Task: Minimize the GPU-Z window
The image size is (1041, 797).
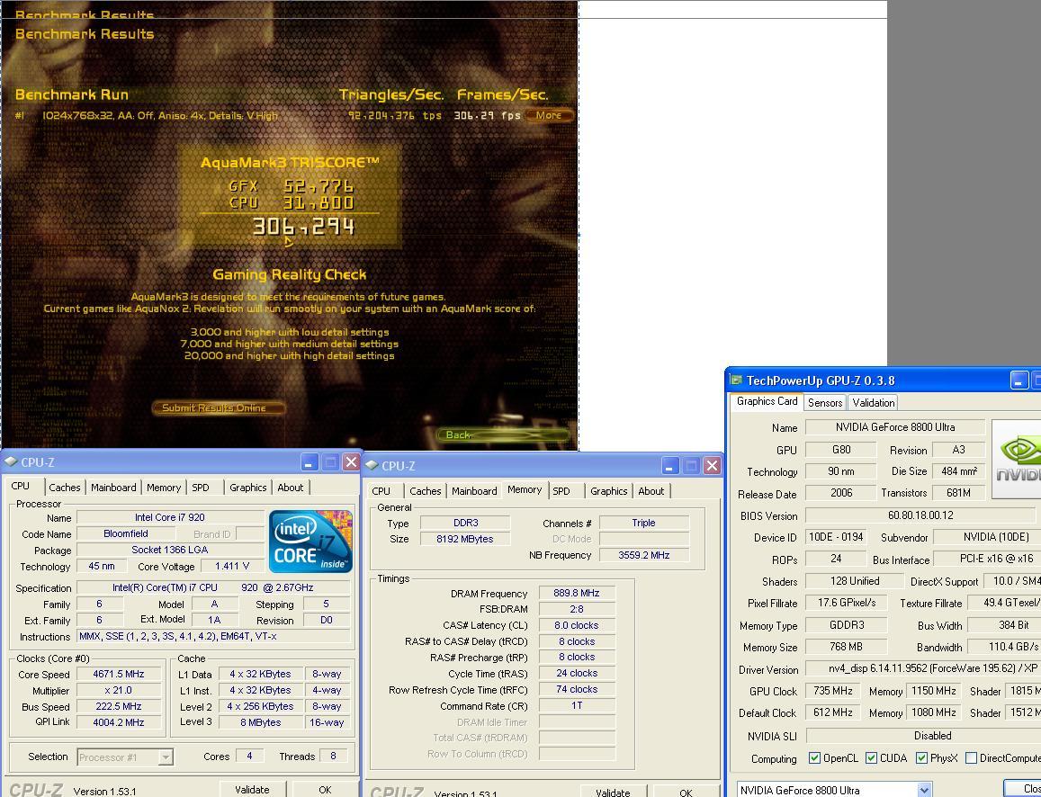Action: point(1019,381)
